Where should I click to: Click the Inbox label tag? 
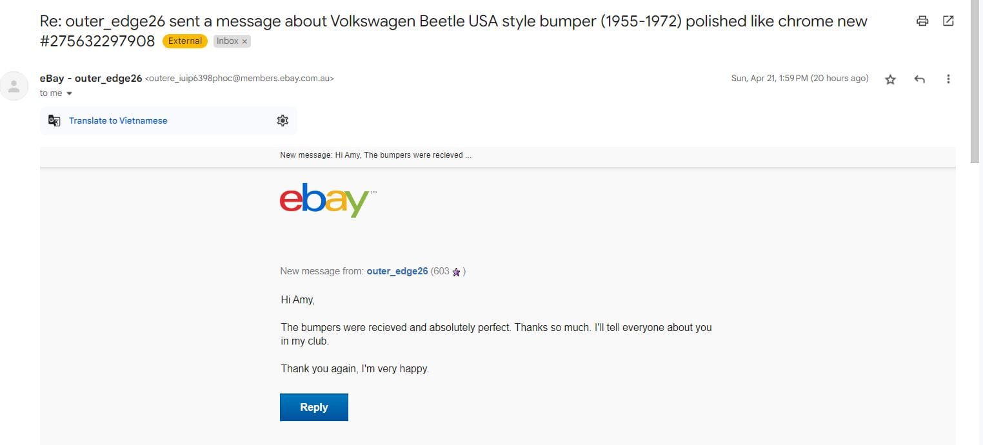227,41
